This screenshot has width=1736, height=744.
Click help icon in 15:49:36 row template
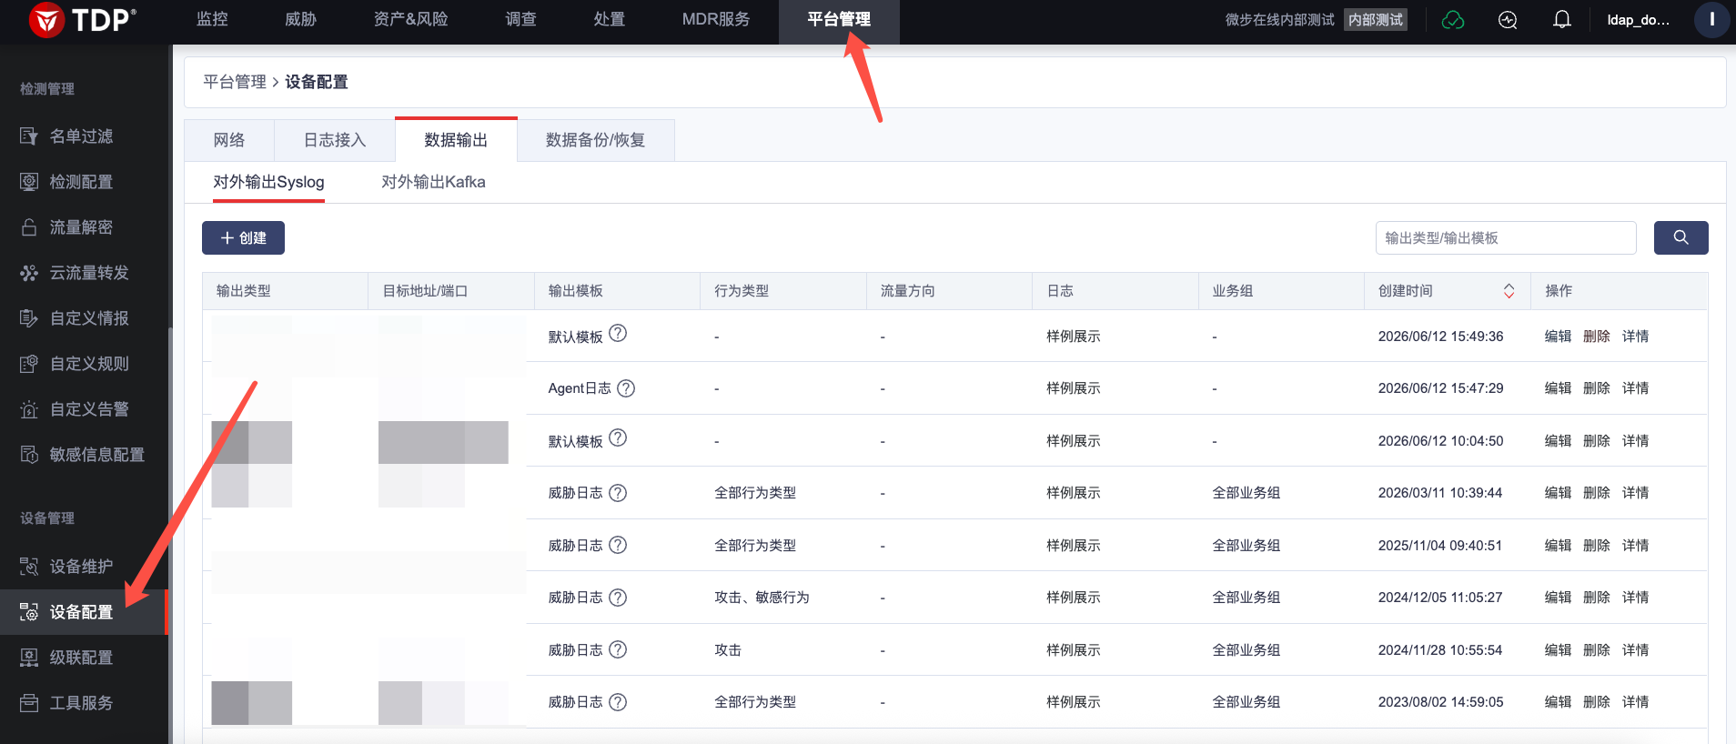(x=618, y=333)
